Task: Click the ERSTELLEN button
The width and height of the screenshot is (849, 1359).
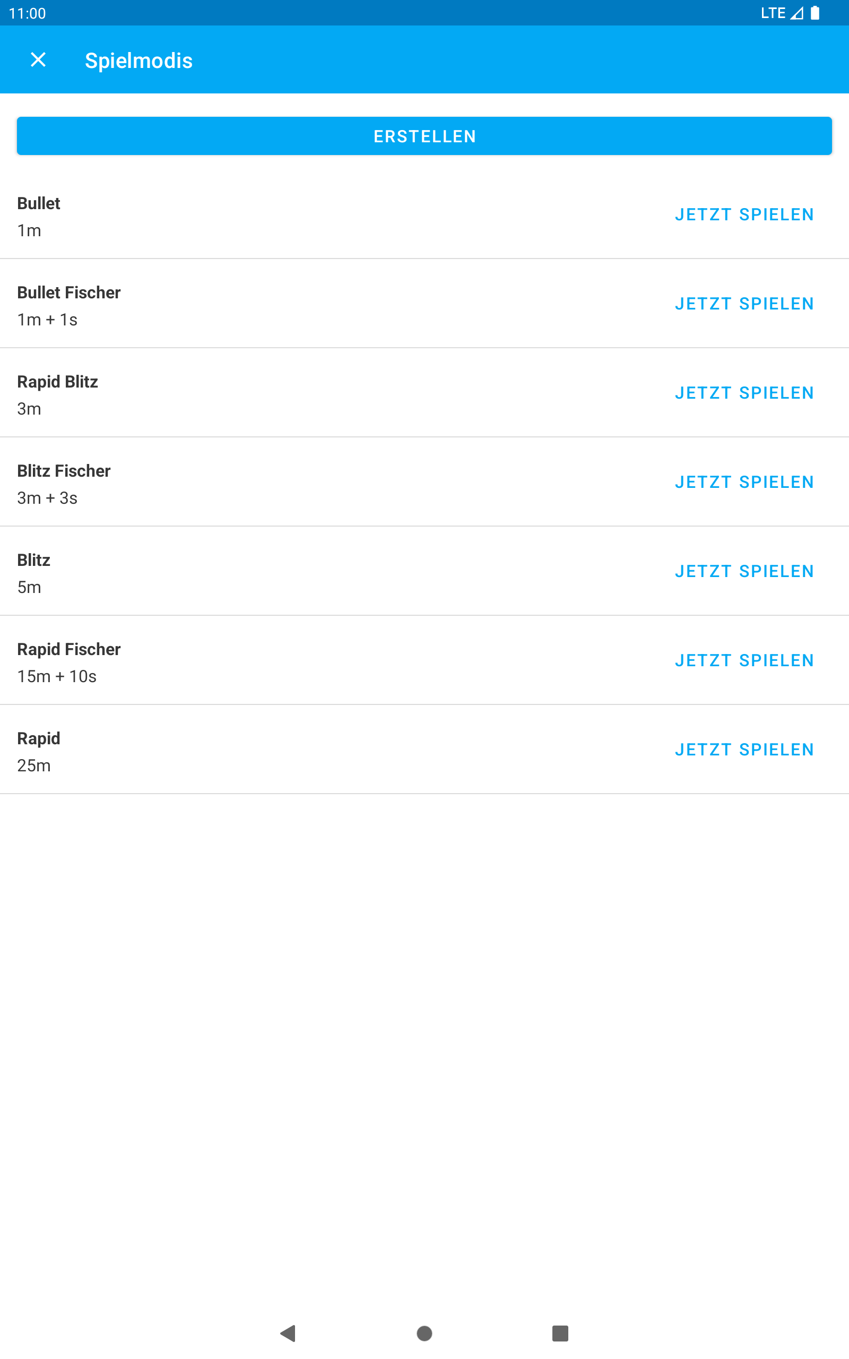Action: [x=424, y=136]
